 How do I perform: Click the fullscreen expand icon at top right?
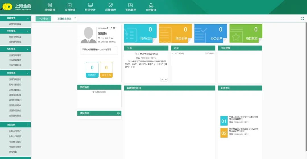pyautogui.click(x=303, y=18)
